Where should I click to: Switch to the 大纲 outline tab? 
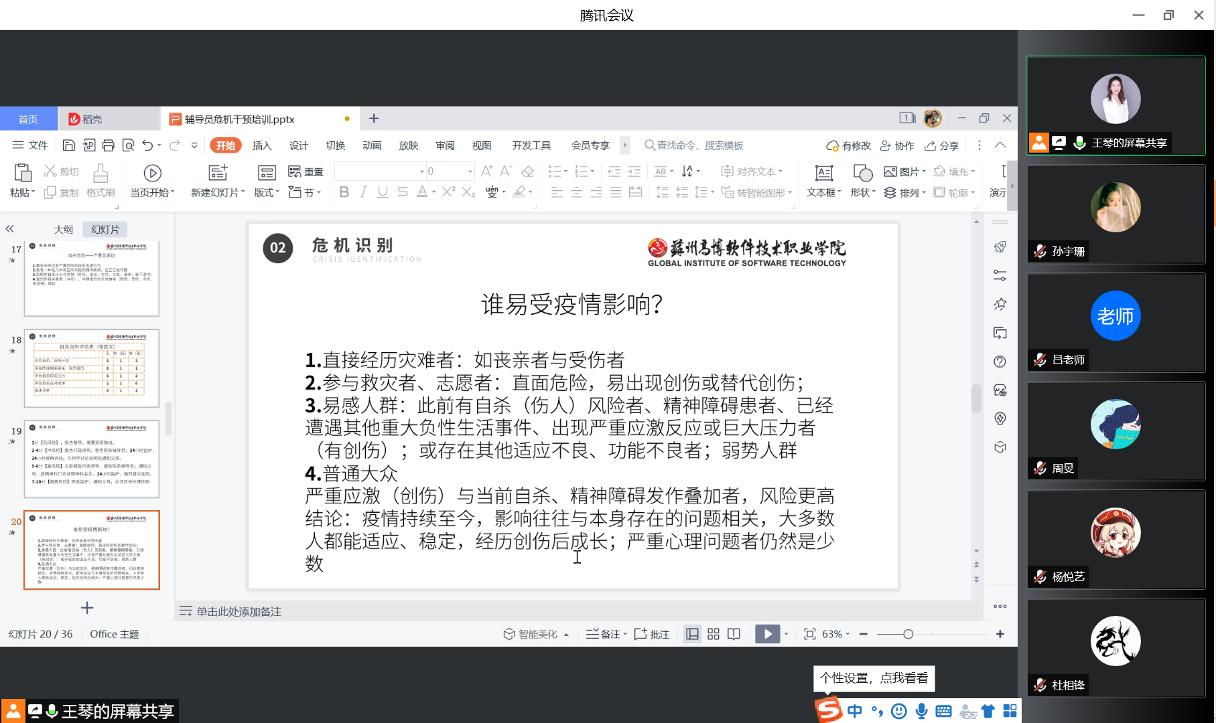pos(64,230)
